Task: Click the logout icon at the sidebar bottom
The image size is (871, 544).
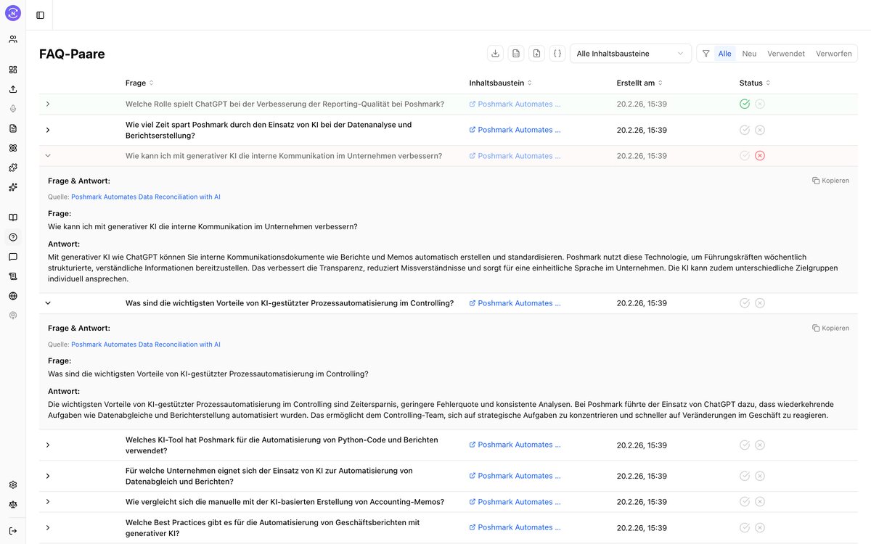Action: pos(13,531)
